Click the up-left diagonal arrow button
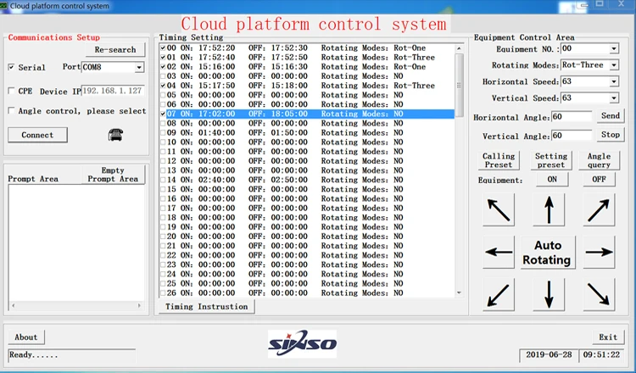 point(499,209)
